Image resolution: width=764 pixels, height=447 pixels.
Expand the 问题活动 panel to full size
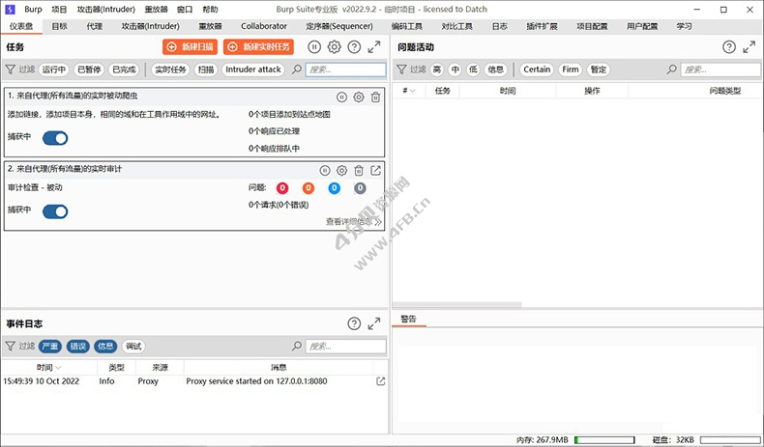(x=750, y=47)
